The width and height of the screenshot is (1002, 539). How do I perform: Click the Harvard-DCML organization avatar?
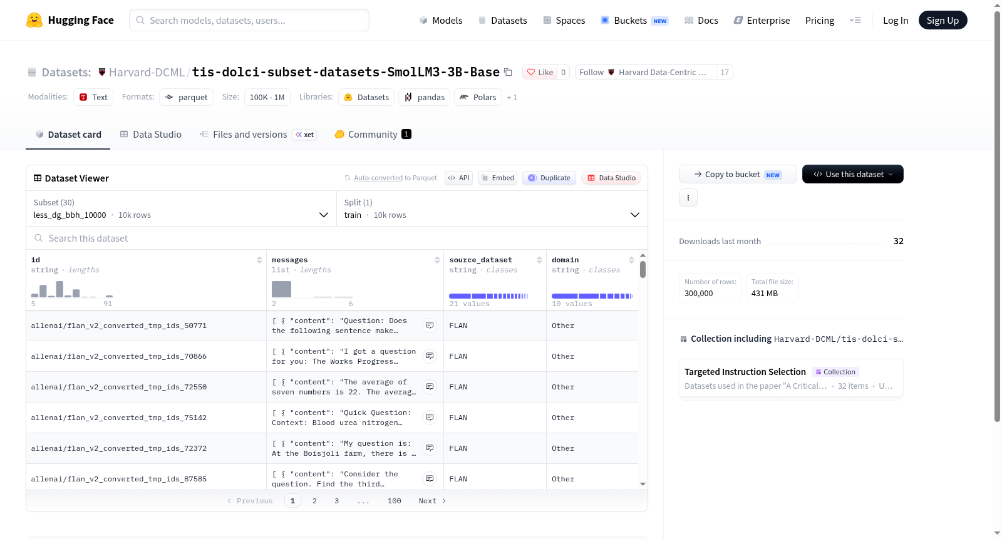pos(102,73)
